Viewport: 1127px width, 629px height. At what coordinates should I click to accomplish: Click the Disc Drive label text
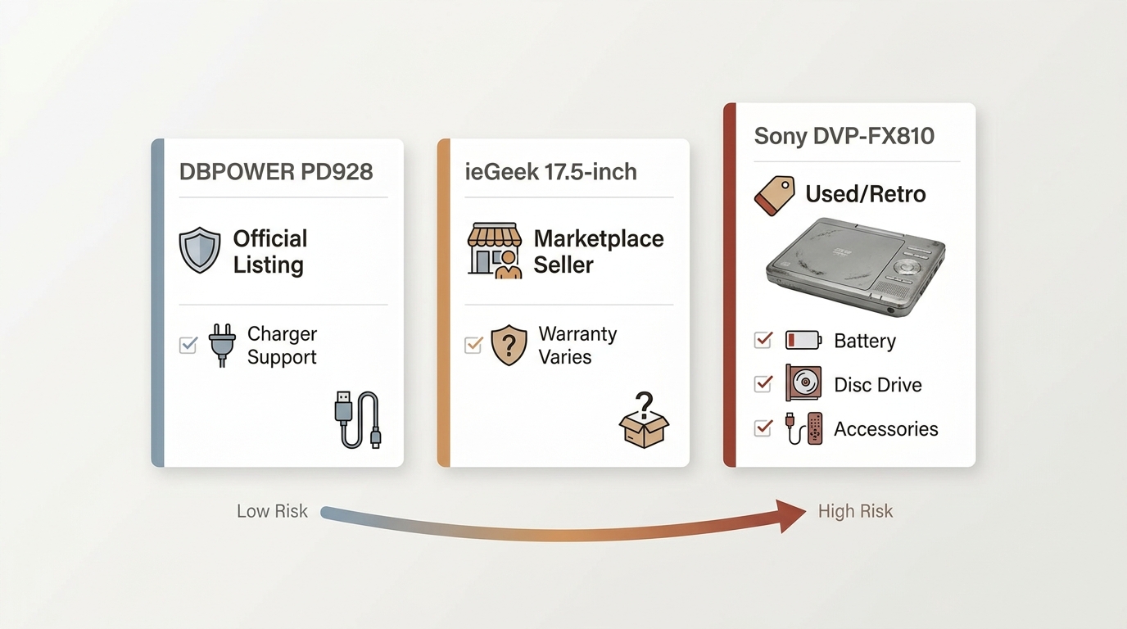click(878, 385)
